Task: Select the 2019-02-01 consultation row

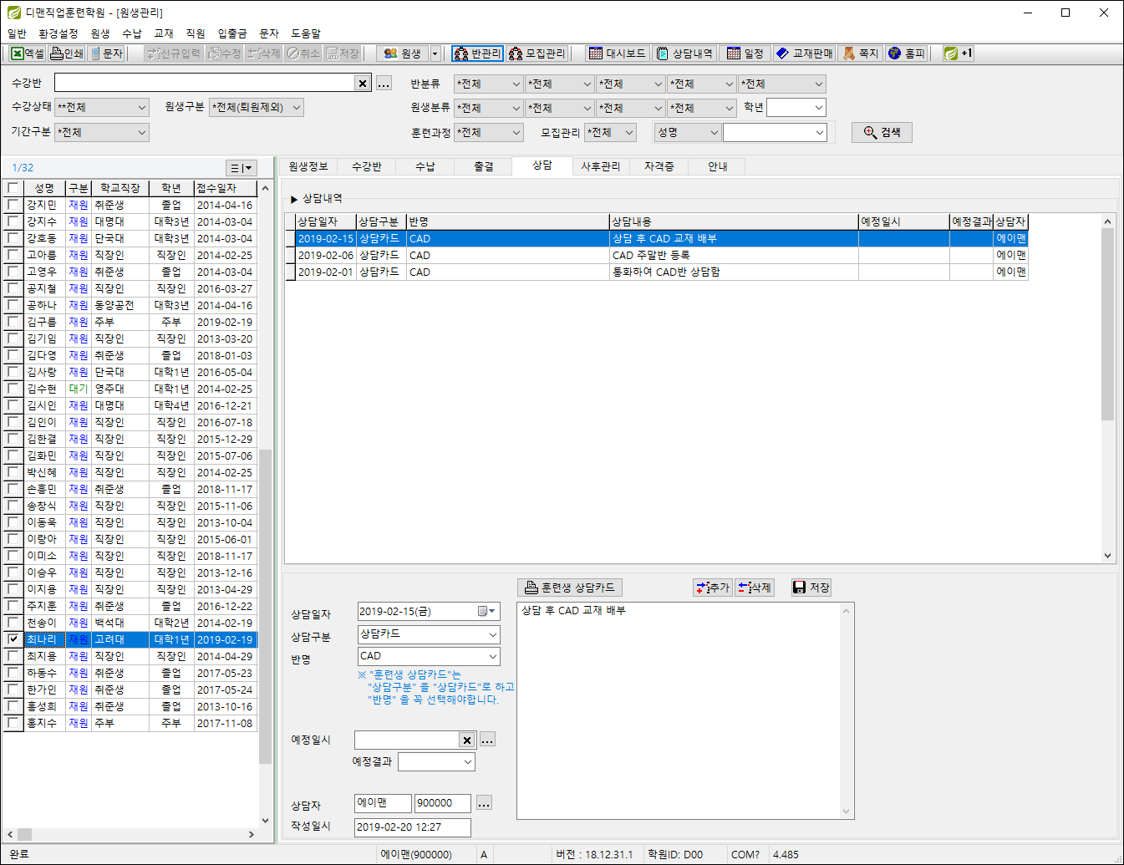Action: point(657,272)
